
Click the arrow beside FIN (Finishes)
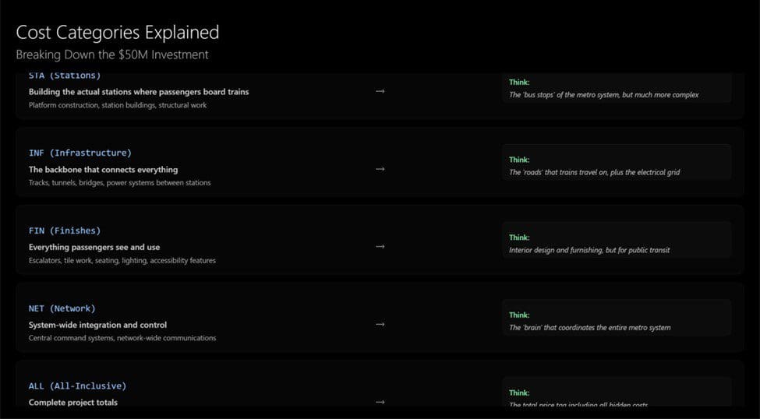(x=380, y=247)
